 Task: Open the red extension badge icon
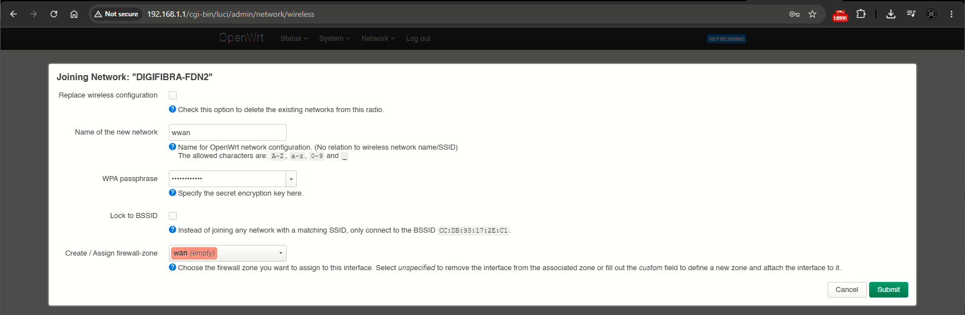point(840,15)
